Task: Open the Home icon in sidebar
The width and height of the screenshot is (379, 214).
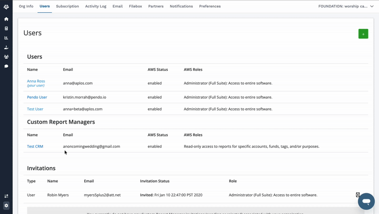Action: [6, 19]
